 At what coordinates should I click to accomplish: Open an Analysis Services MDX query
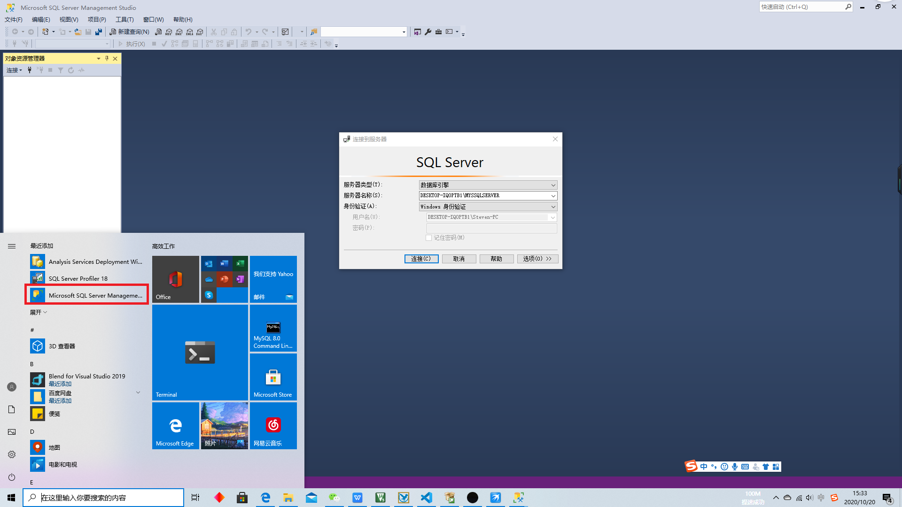coord(169,32)
